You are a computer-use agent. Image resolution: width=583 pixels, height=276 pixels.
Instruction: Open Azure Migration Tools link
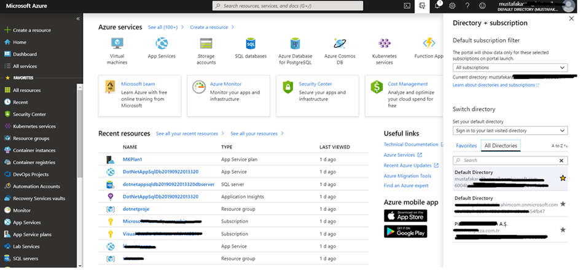(x=407, y=176)
